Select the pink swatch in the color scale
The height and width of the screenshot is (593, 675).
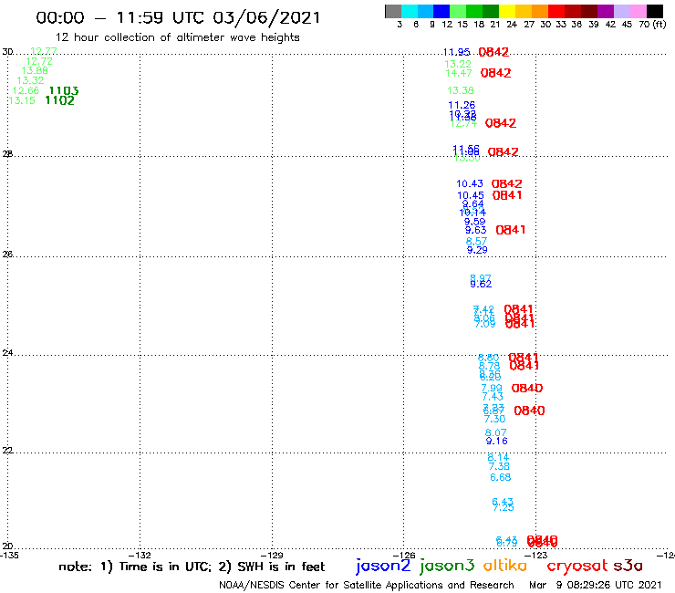pyautogui.click(x=639, y=11)
